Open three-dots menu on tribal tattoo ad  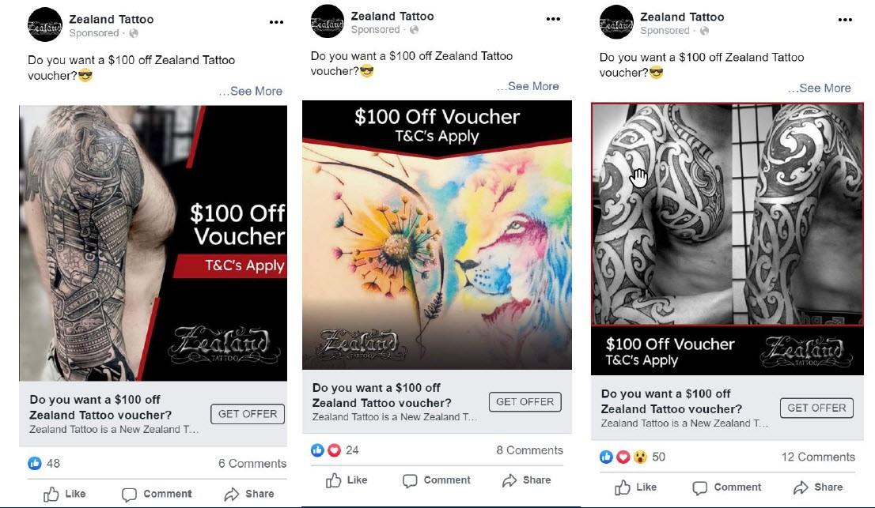point(845,20)
